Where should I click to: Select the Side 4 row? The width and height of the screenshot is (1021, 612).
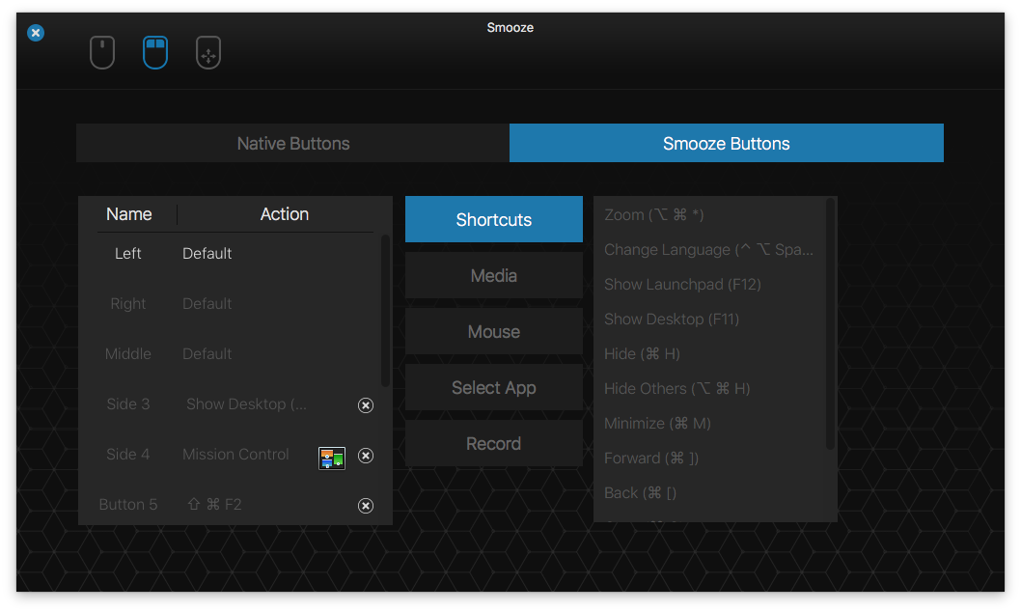point(235,454)
